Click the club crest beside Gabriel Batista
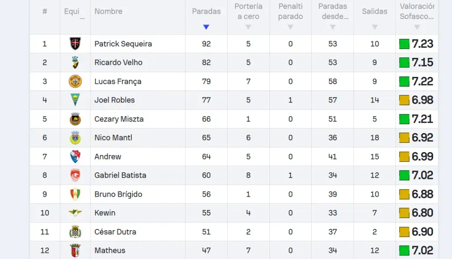 [75, 175]
